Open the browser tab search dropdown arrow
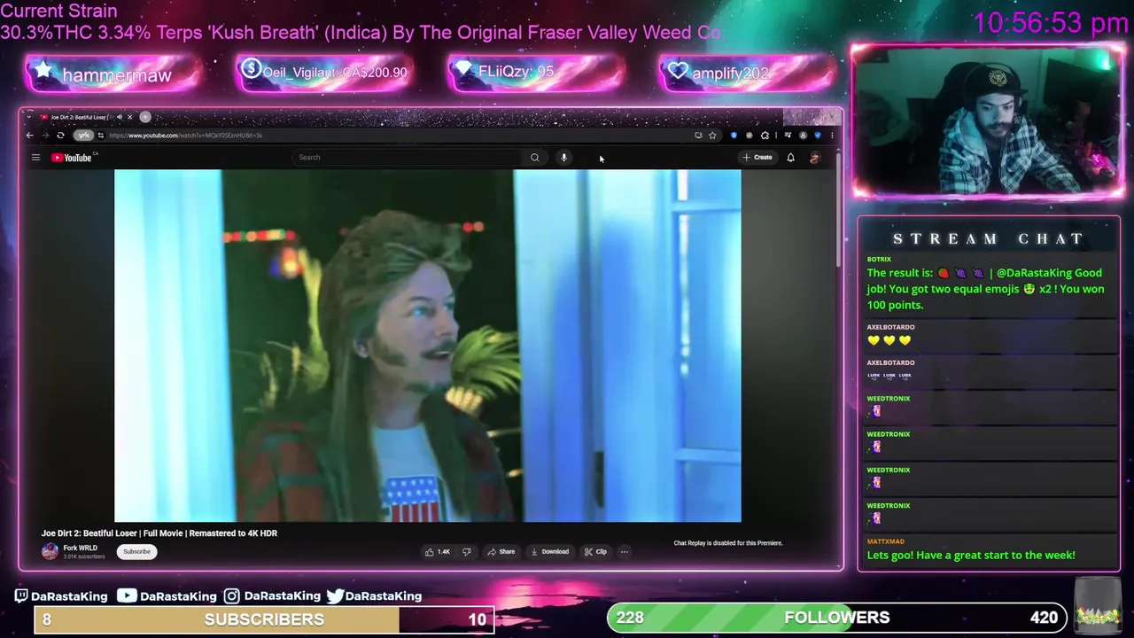1134x638 pixels. coord(28,117)
